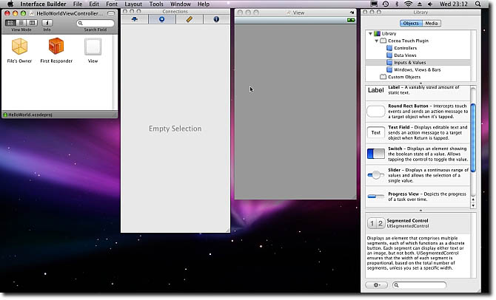Collapse the Cocoa Touch Plugin group
This screenshot has width=496, height=300.
376,41
